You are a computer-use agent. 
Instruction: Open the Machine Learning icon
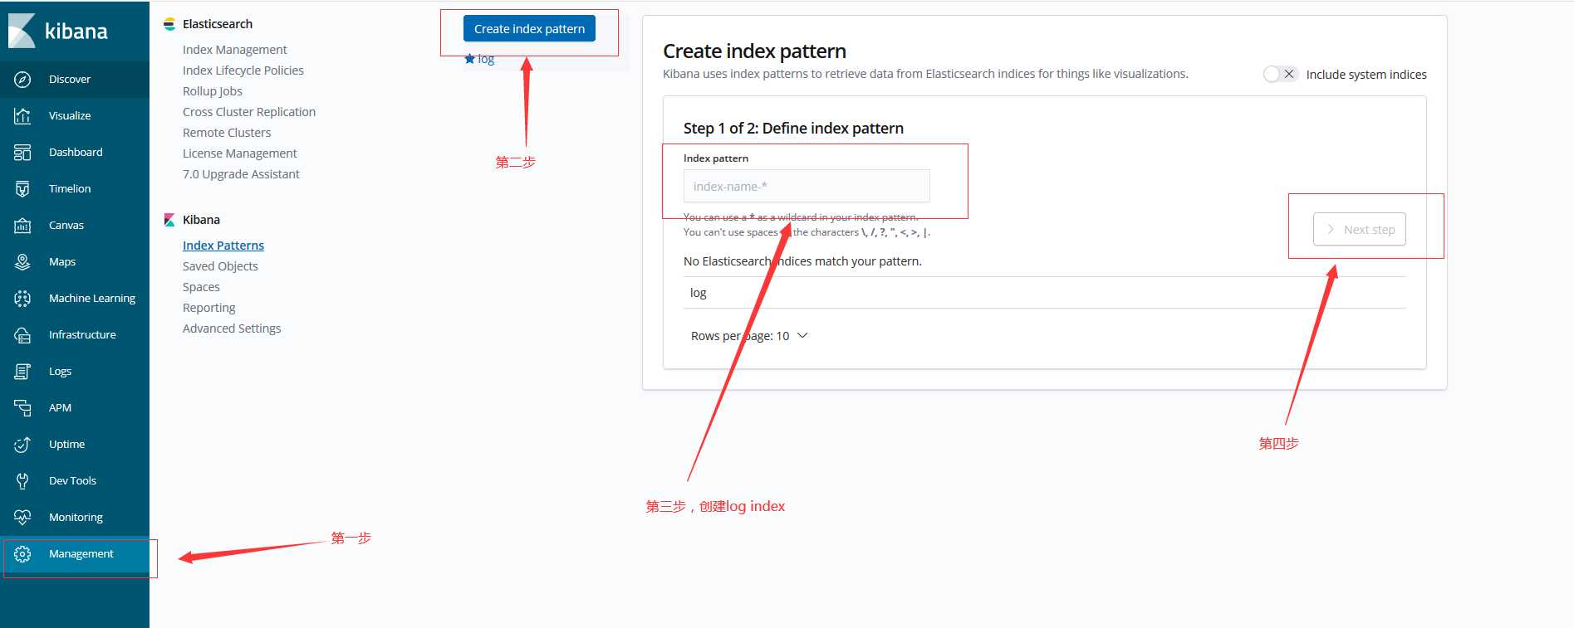click(x=22, y=299)
